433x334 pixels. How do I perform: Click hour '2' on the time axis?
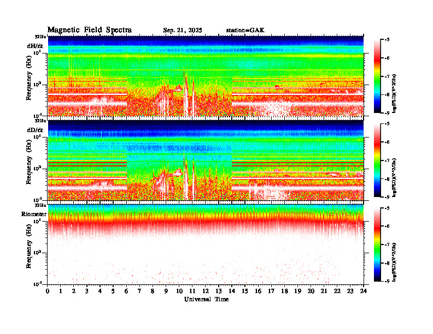74,291
